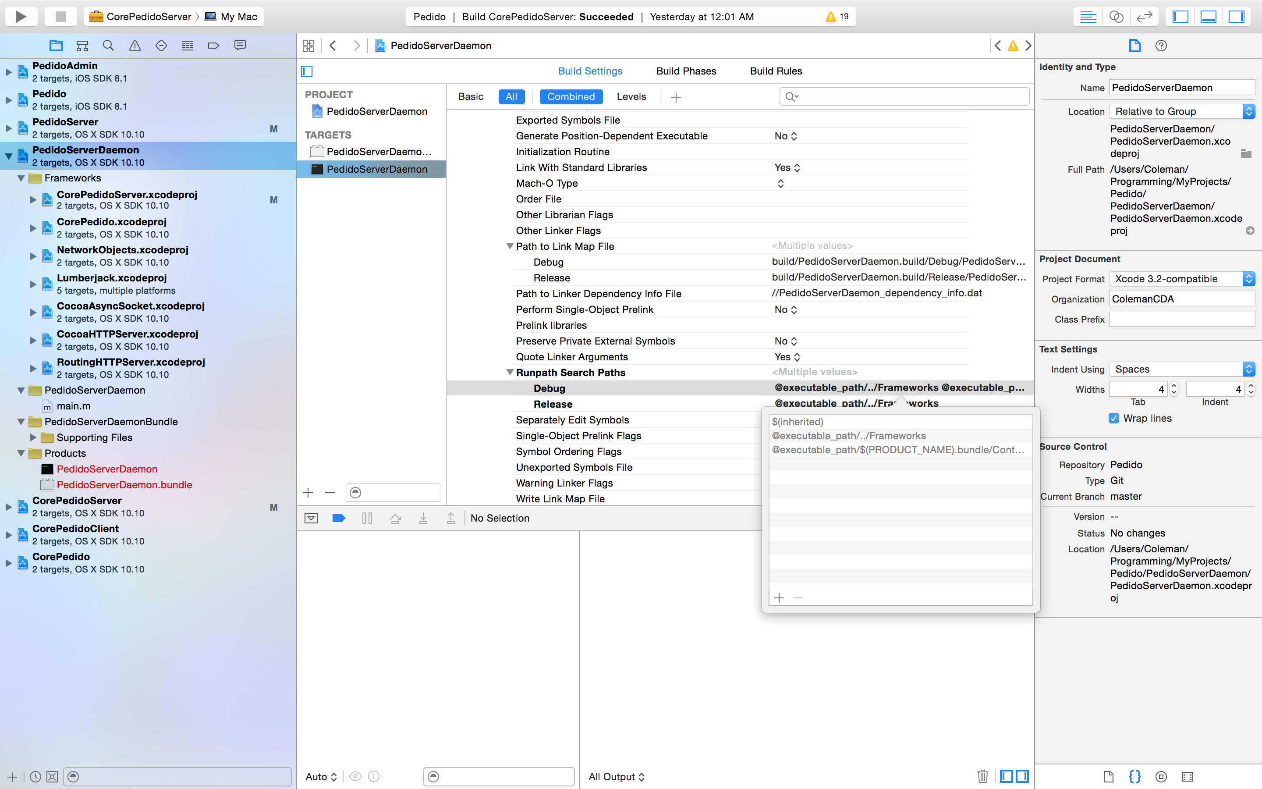Toggle the console pane
The height and width of the screenshot is (789, 1262).
[x=1023, y=776]
